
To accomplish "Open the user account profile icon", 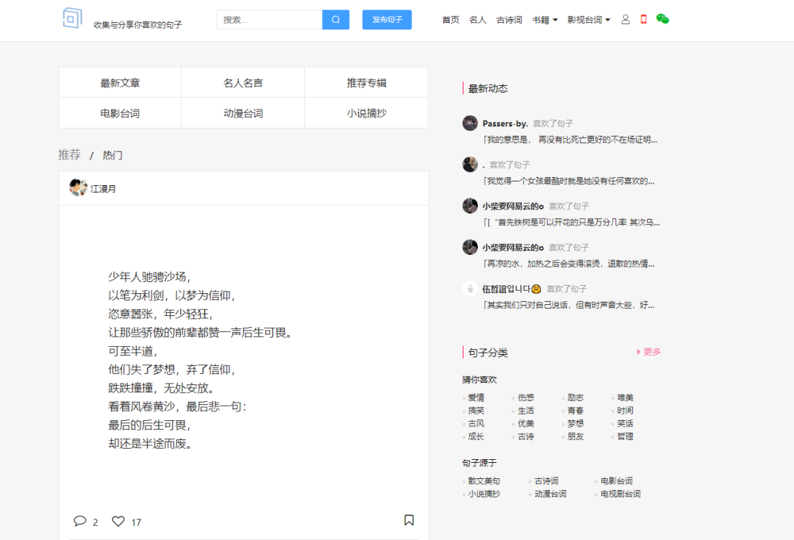I will click(626, 20).
